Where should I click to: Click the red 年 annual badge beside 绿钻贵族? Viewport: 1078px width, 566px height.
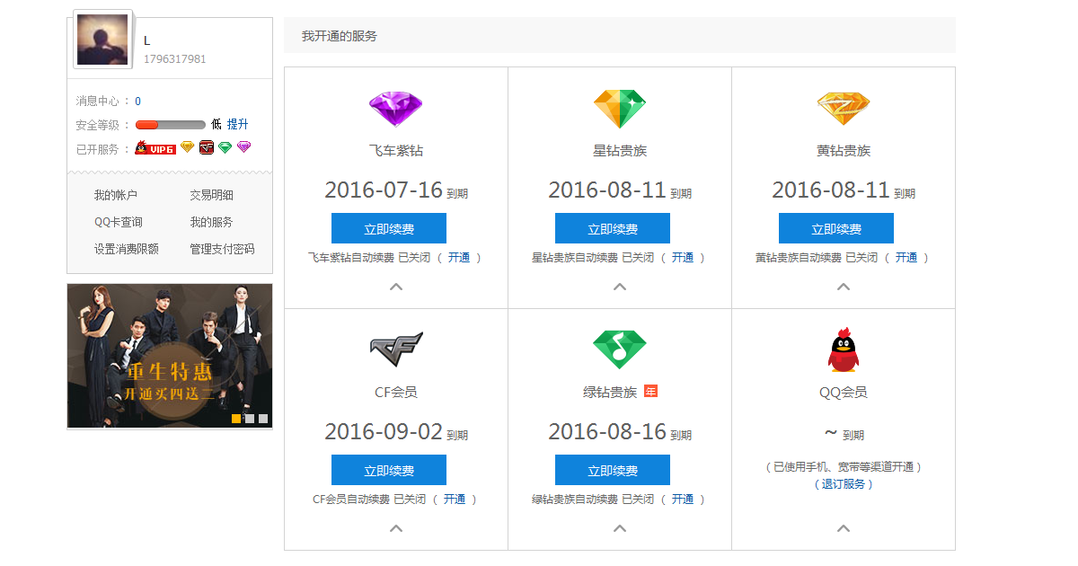coord(651,391)
